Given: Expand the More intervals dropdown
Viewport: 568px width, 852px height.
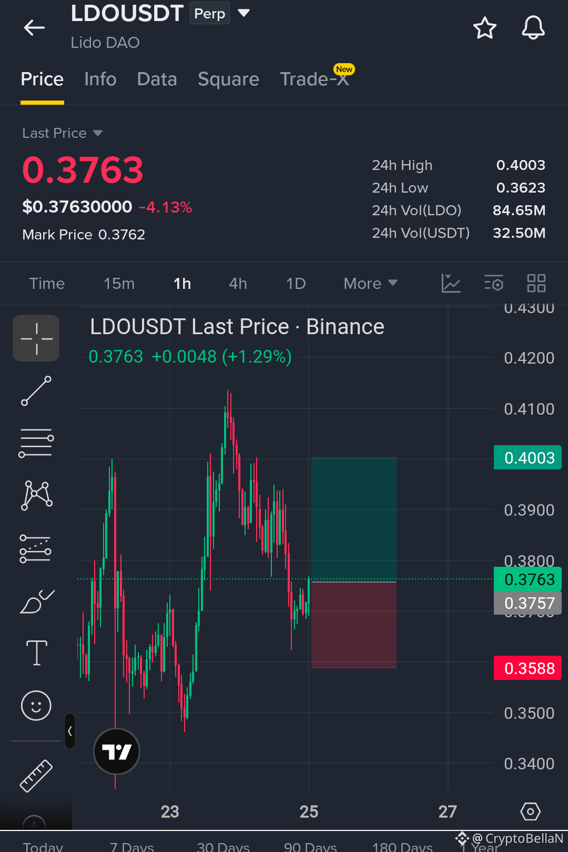Looking at the screenshot, I should [x=370, y=284].
